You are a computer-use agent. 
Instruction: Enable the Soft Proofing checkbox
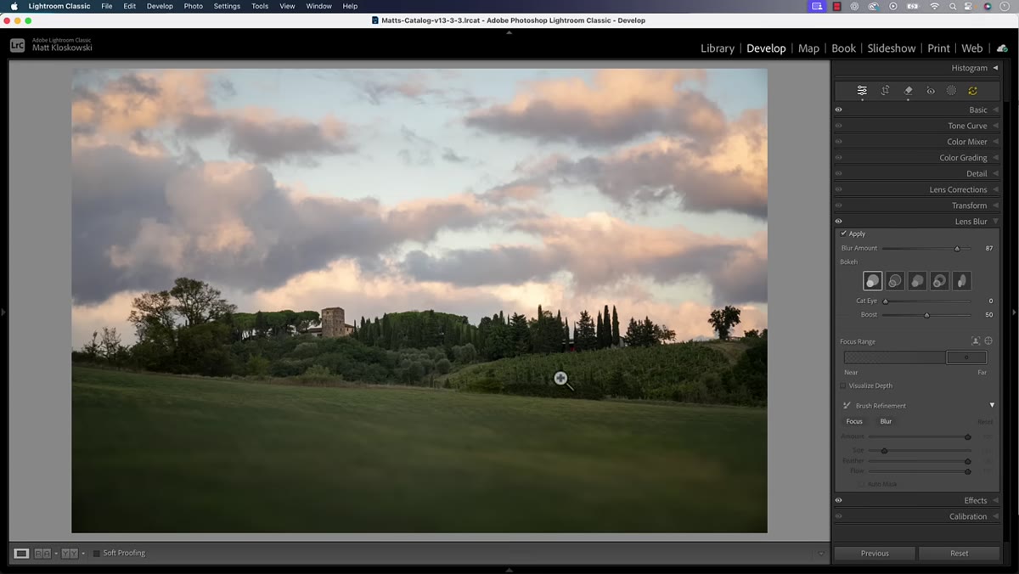(96, 554)
